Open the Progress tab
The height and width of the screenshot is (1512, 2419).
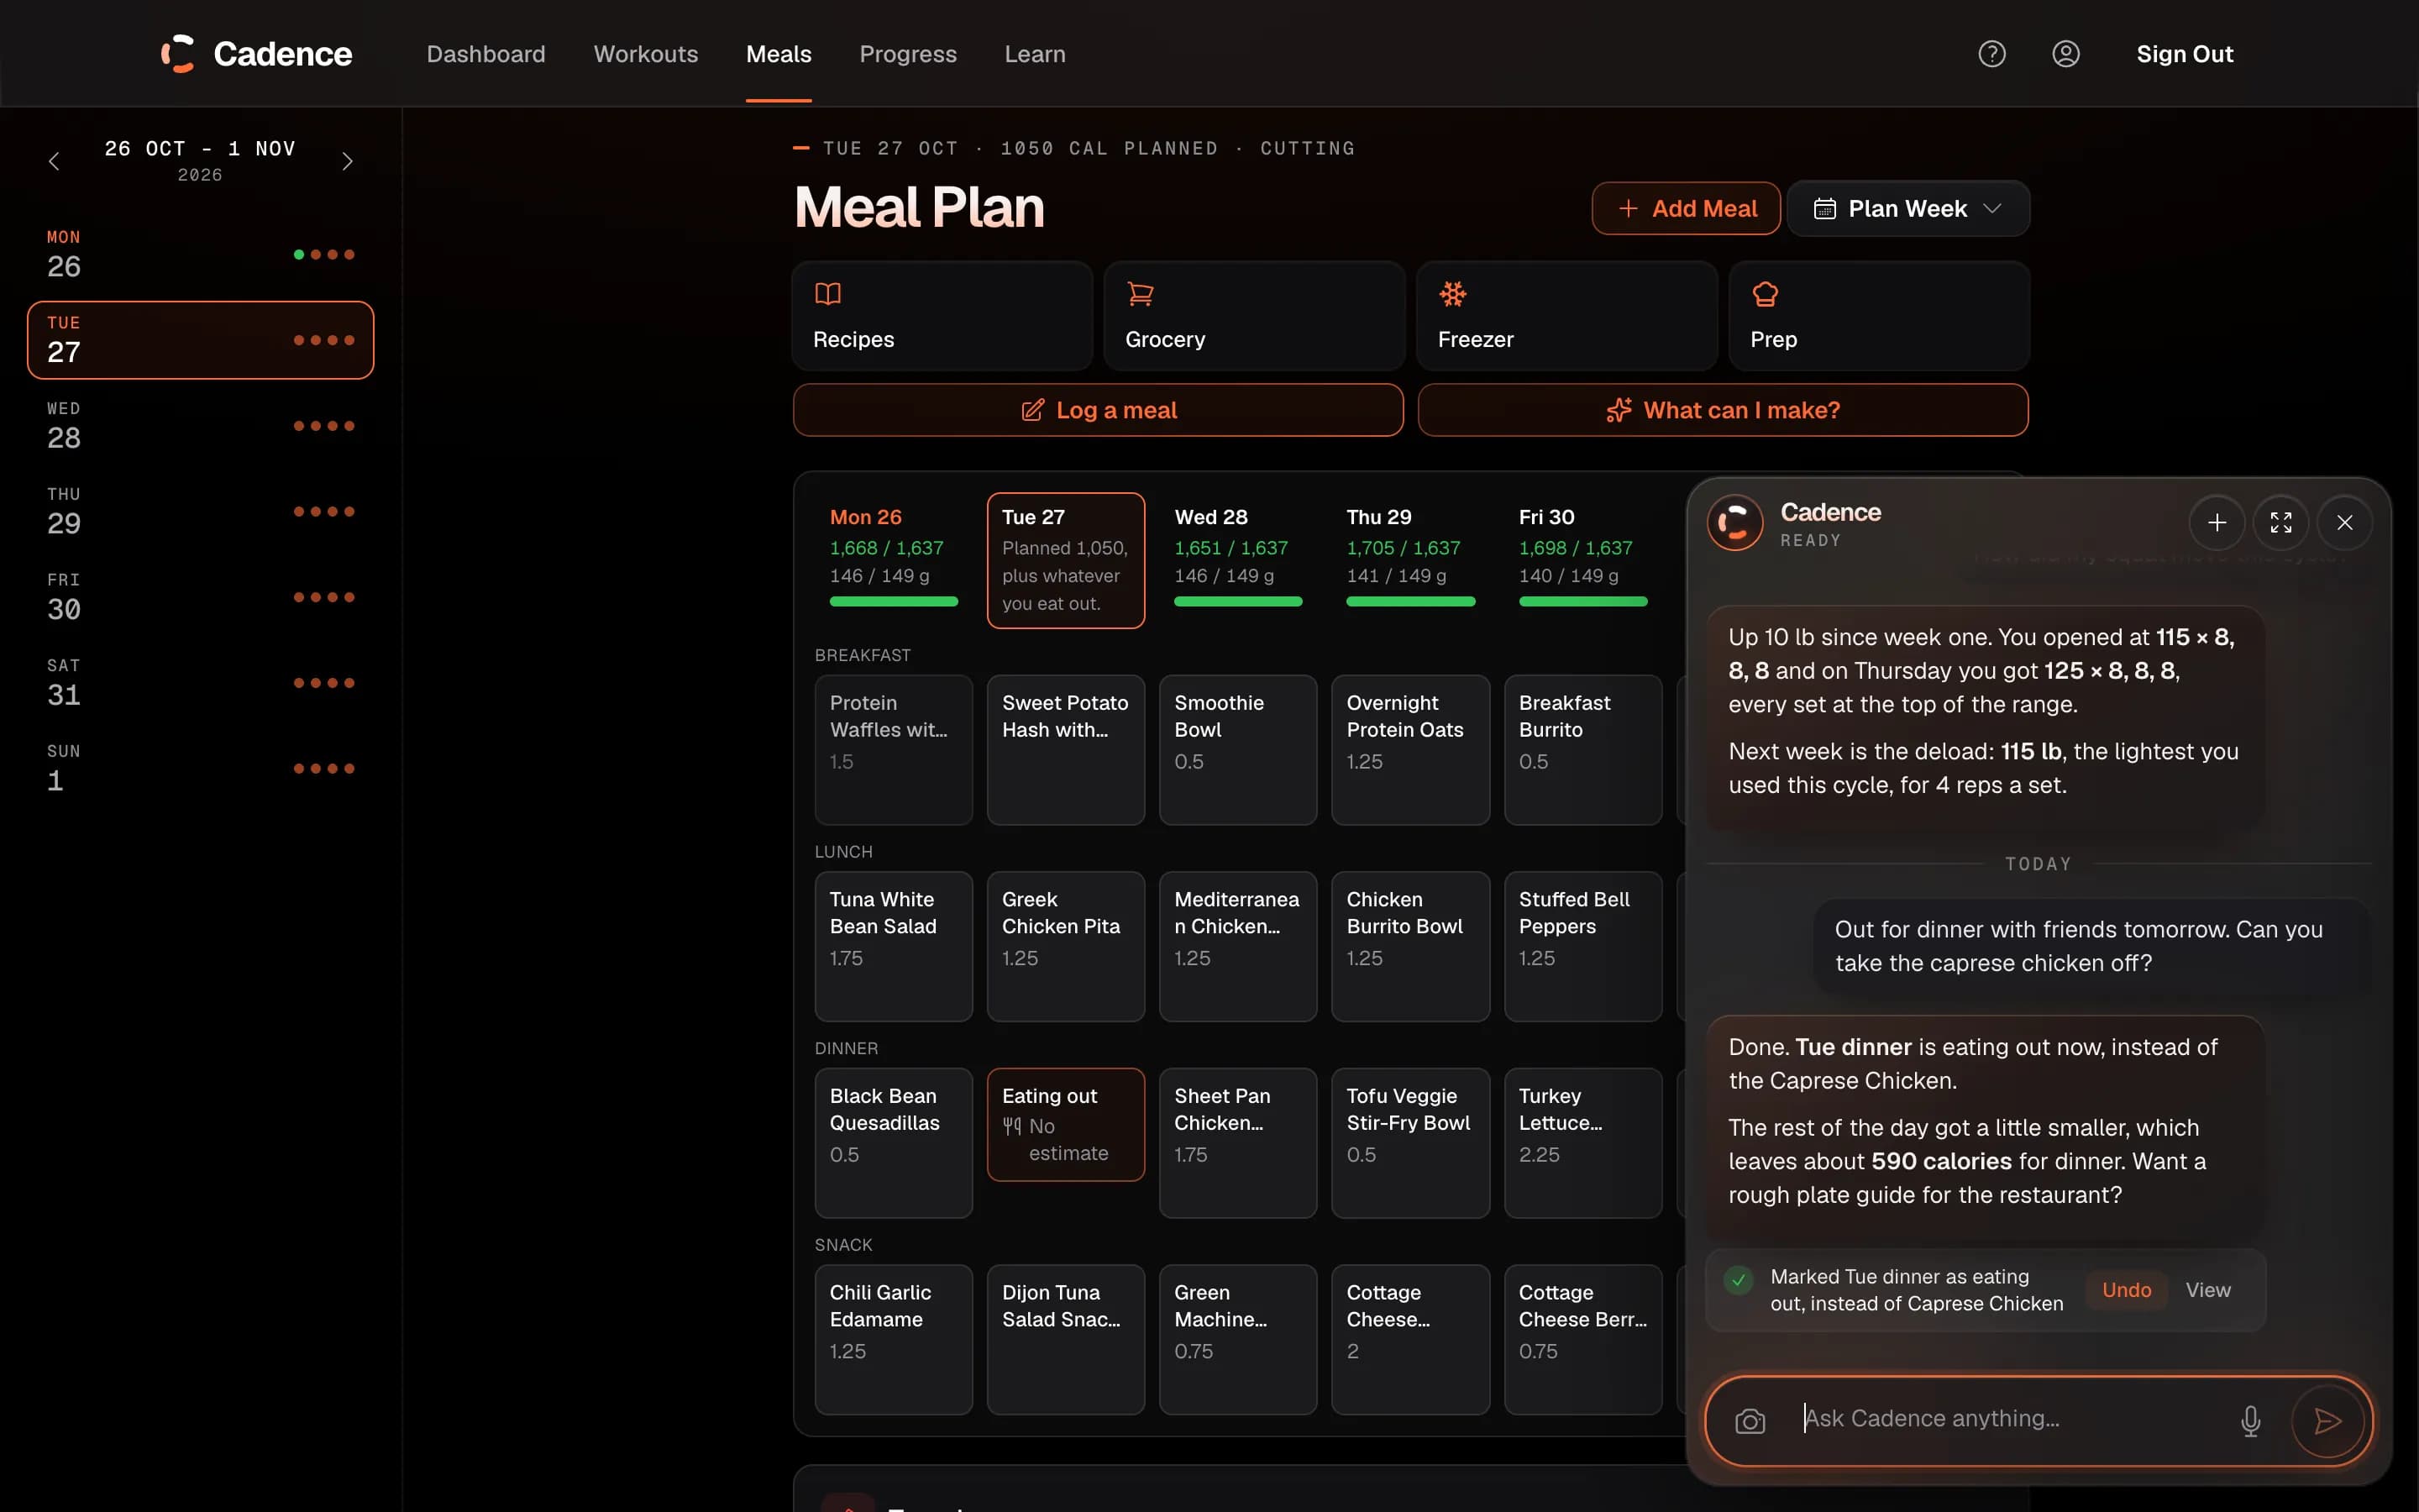[908, 54]
